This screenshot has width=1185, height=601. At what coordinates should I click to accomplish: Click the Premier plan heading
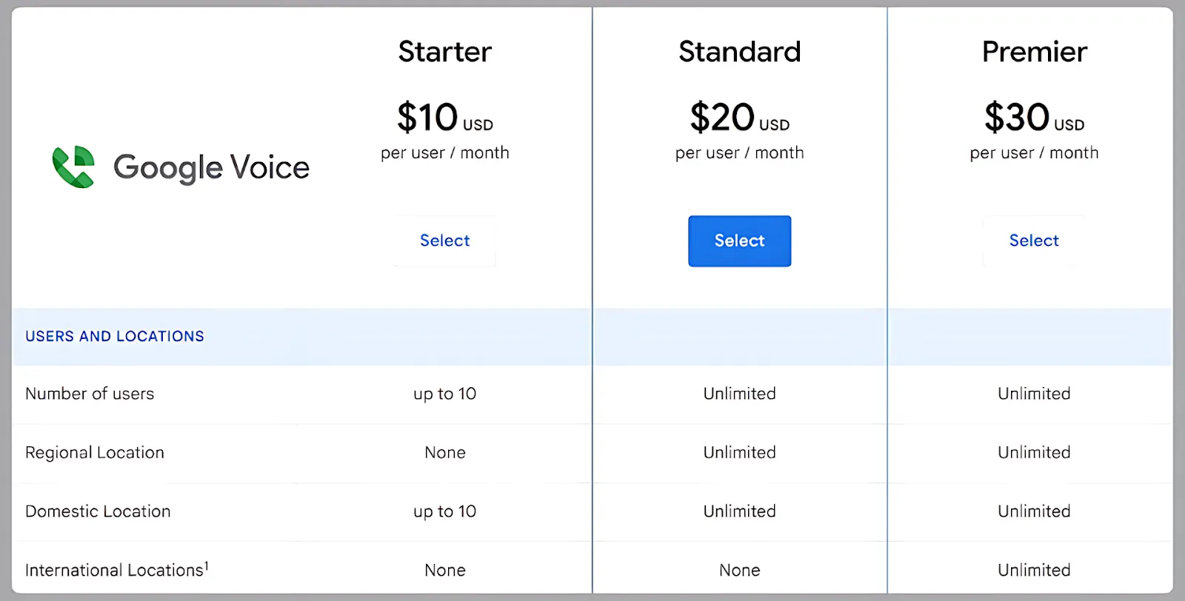(x=1035, y=52)
